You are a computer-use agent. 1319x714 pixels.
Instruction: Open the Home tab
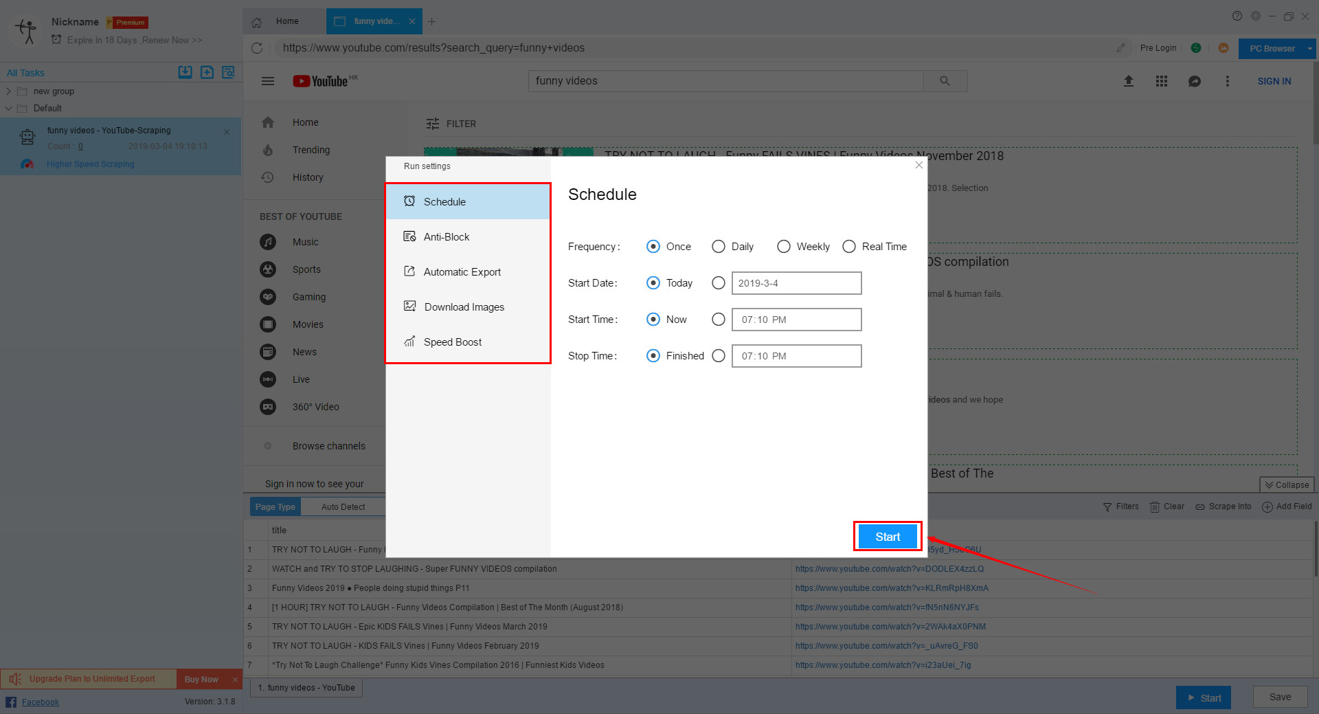(284, 21)
